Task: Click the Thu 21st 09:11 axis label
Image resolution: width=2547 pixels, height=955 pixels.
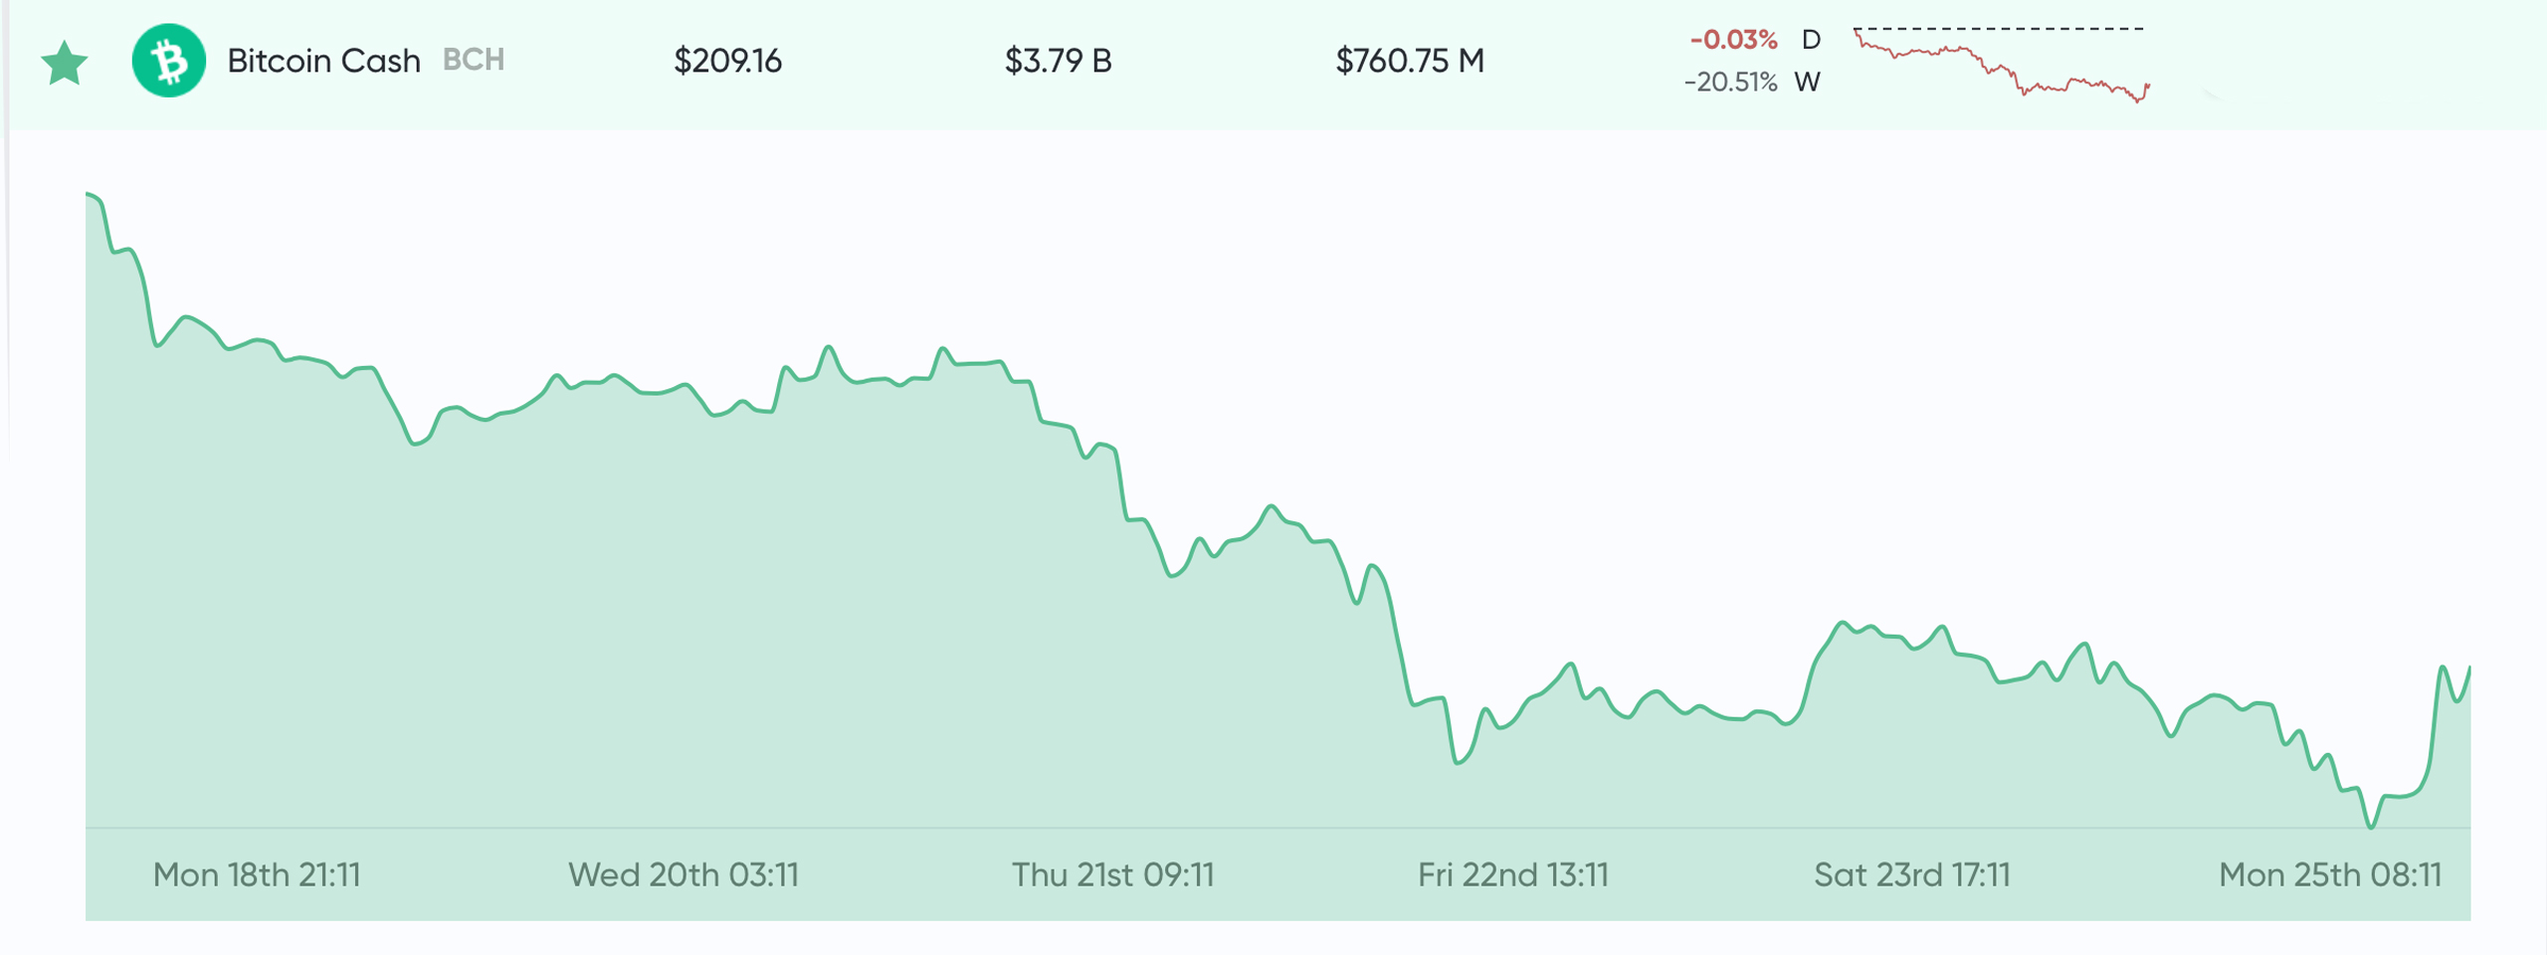Action: point(1113,874)
